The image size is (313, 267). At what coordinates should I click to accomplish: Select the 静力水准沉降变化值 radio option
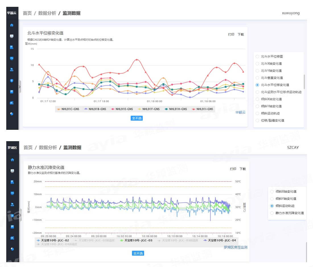click(x=272, y=212)
